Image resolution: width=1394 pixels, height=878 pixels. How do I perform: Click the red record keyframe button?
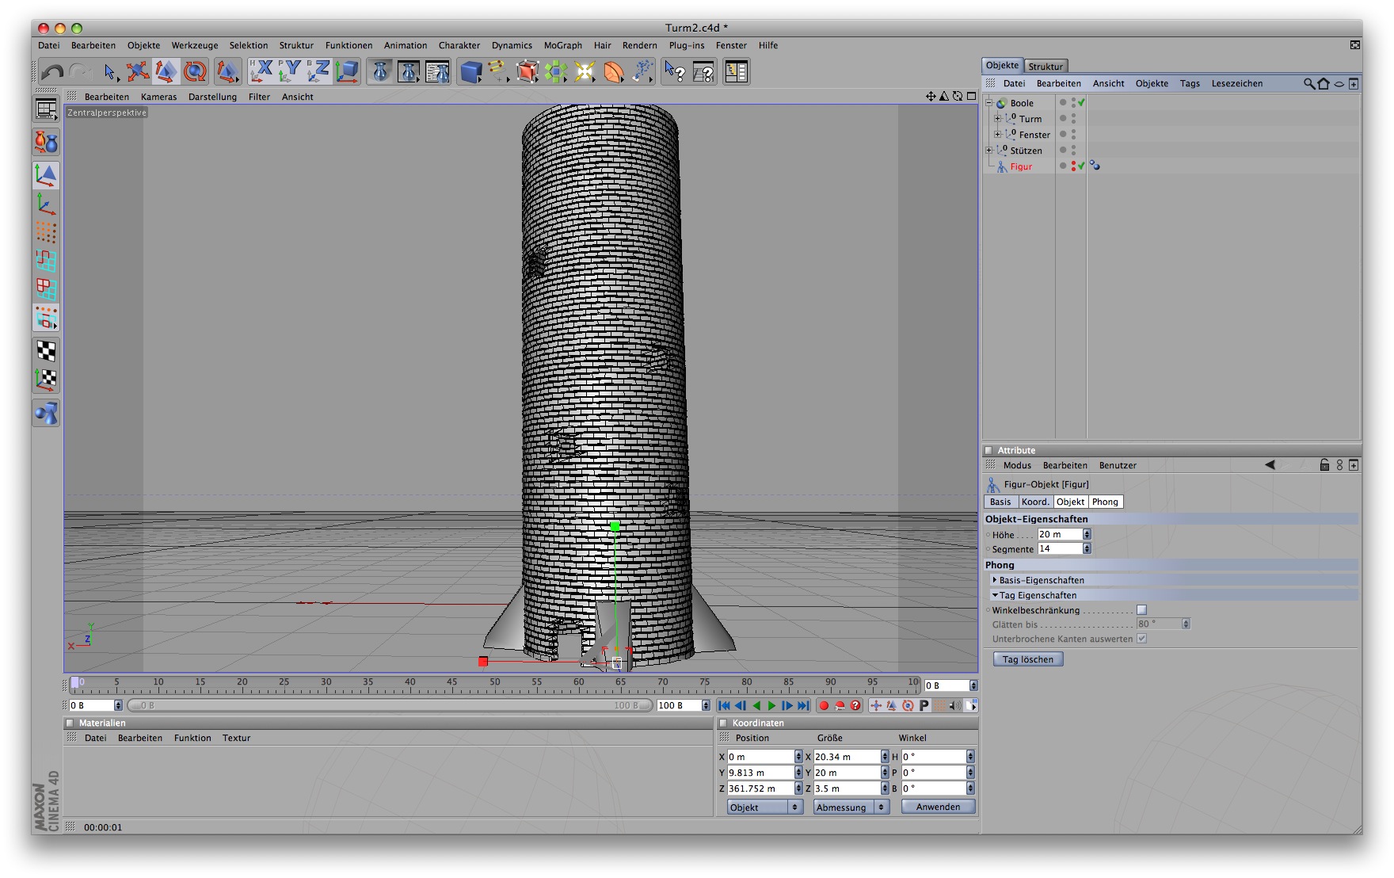824,705
